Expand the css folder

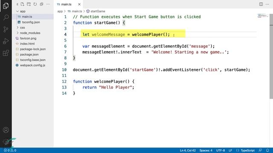click(33, 28)
